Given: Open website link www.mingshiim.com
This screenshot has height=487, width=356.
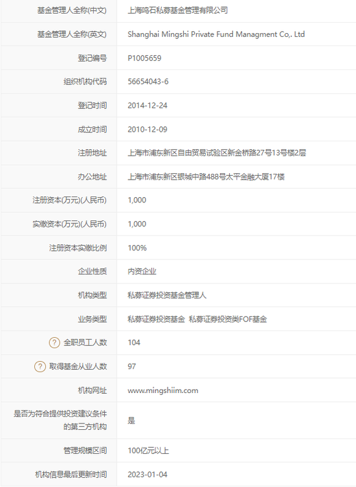Looking at the screenshot, I should 163,390.
